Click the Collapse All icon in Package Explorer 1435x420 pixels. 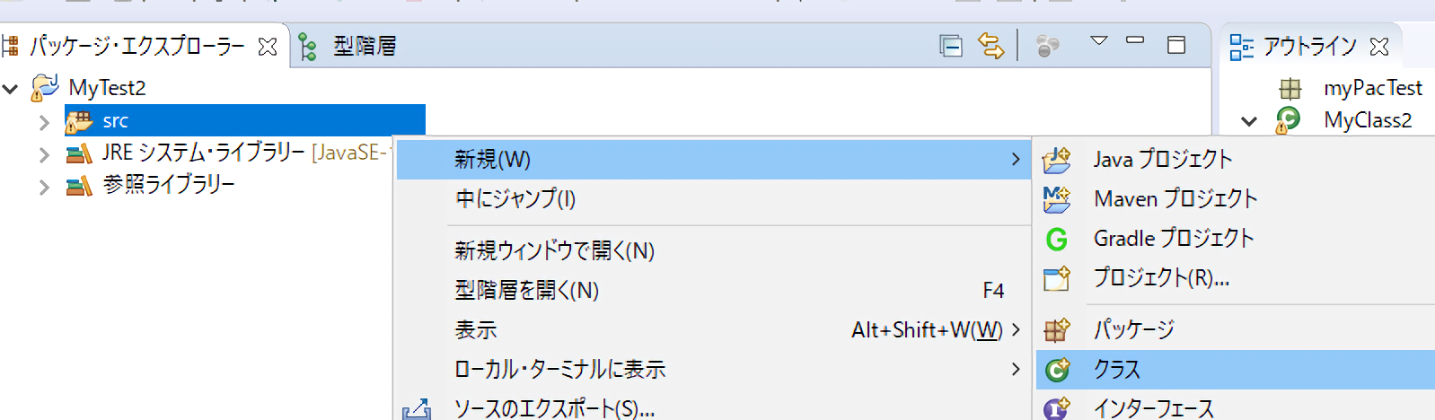click(x=951, y=46)
